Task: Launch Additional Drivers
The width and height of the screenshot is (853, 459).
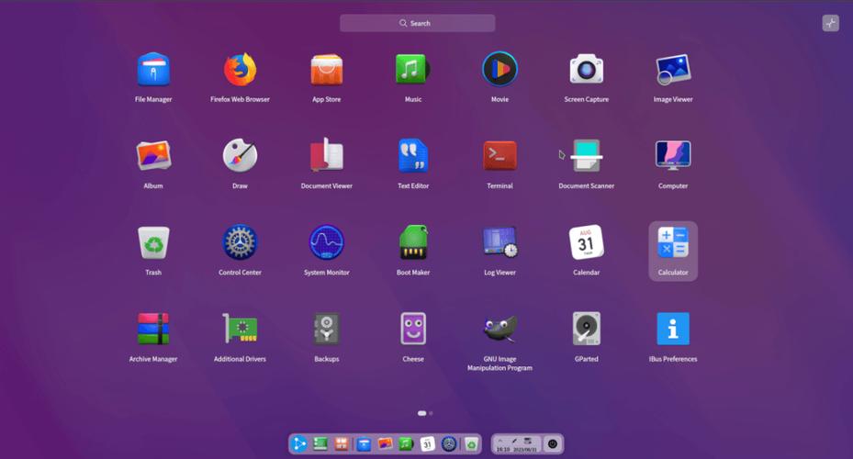Action: point(240,329)
